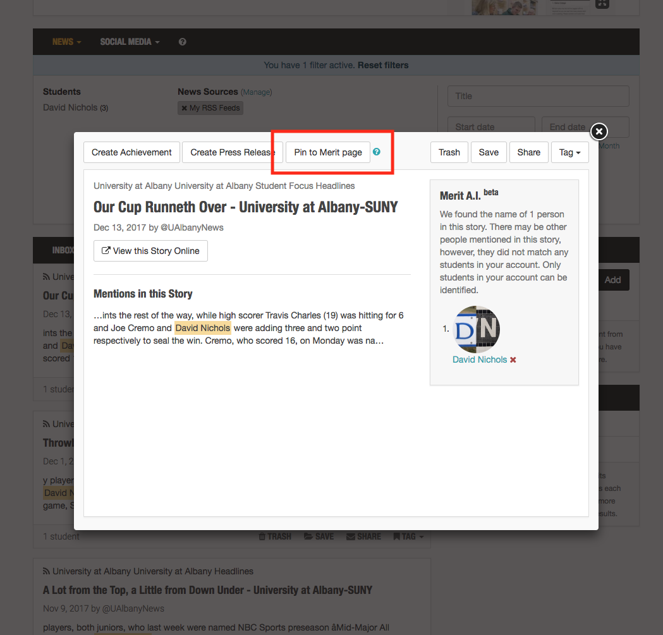Click SHARE in the background story card
This screenshot has width=663, height=635.
click(363, 536)
